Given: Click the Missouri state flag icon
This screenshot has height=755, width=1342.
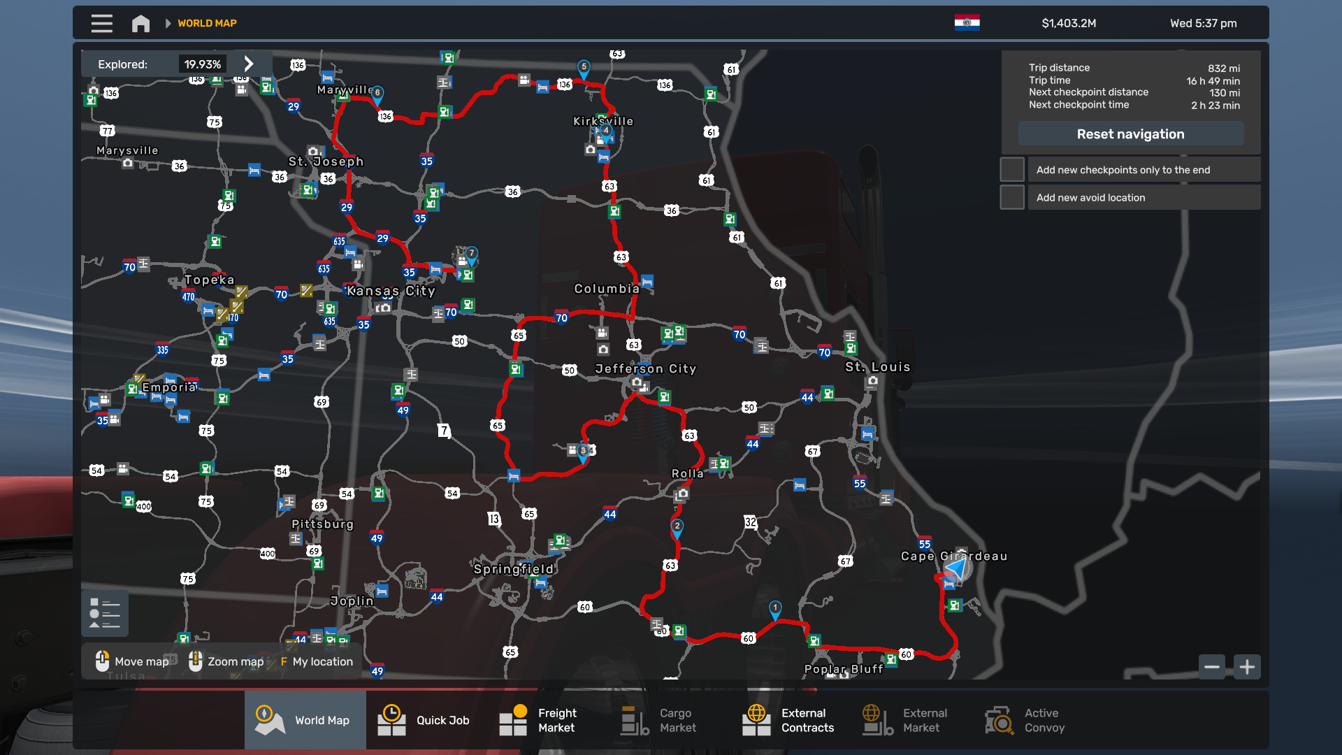Looking at the screenshot, I should (967, 23).
